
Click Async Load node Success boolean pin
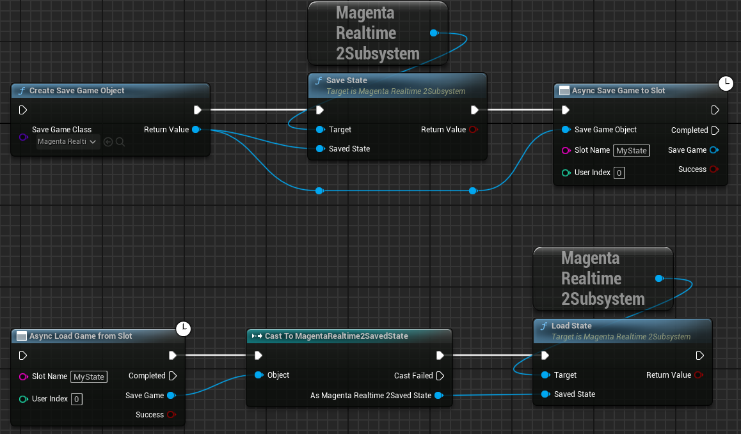click(171, 415)
